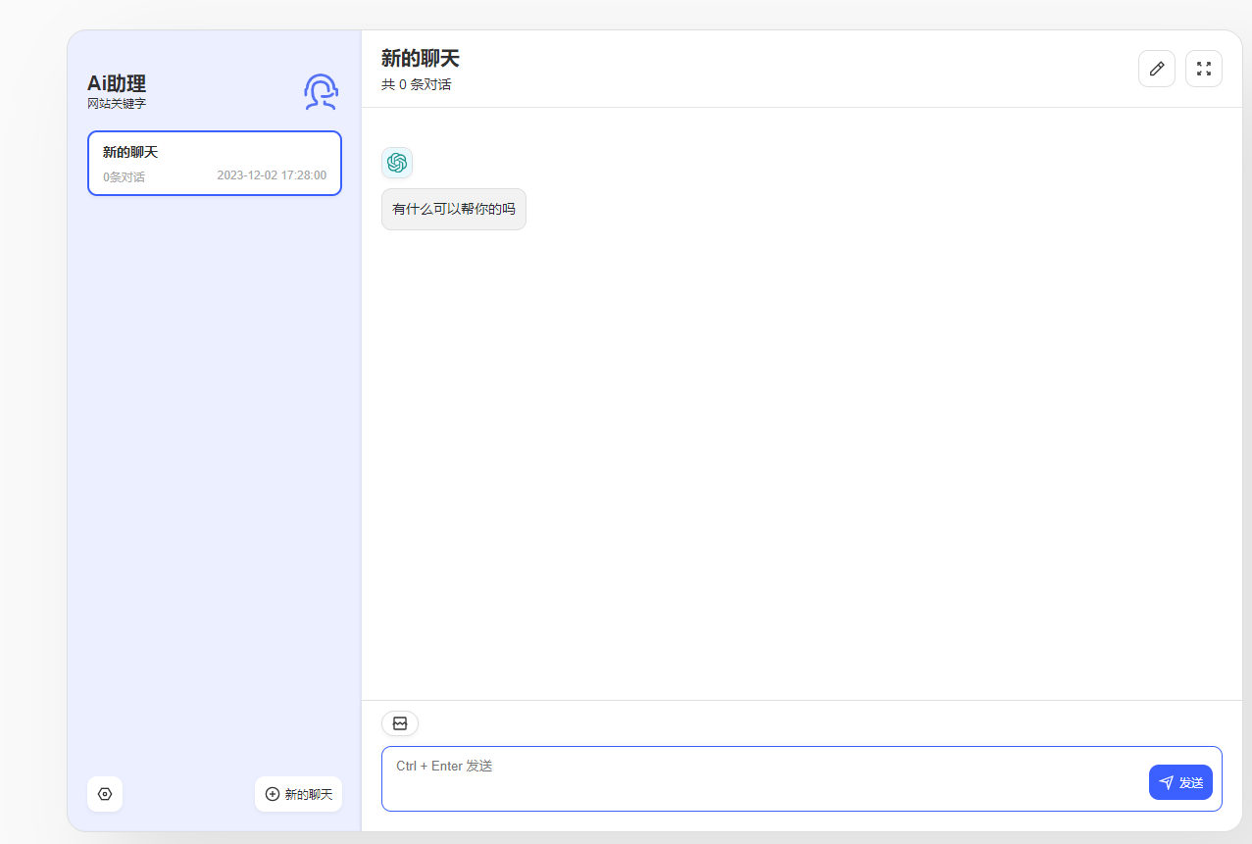Click the 0条对话 count on chat card
The height and width of the screenshot is (844, 1252).
point(124,177)
